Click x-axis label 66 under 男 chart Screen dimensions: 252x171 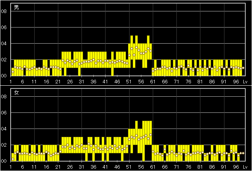(x=165, y=82)
